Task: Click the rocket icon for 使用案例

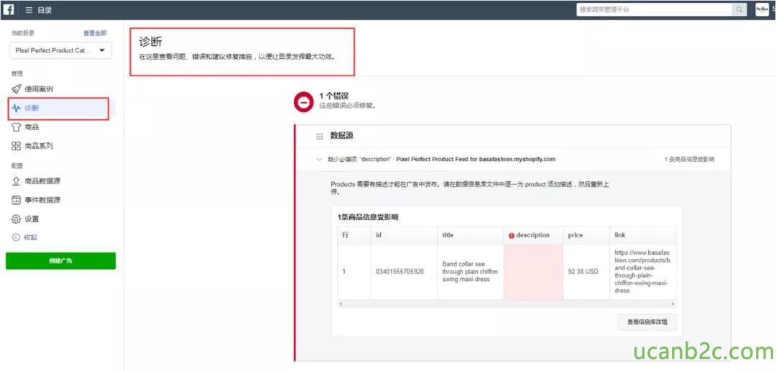Action: pos(16,89)
